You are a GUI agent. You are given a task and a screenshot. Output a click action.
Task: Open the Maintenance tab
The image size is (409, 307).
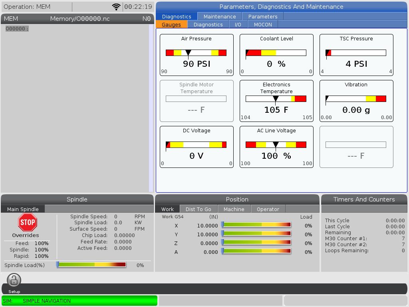pyautogui.click(x=220, y=16)
